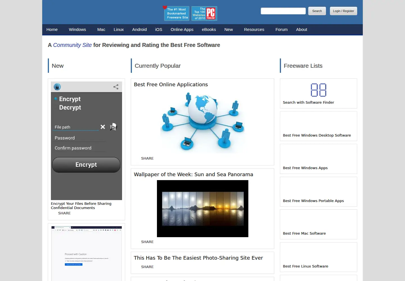Open the Linux menu item
Viewport: 405px width, 281px height.
pyautogui.click(x=119, y=30)
